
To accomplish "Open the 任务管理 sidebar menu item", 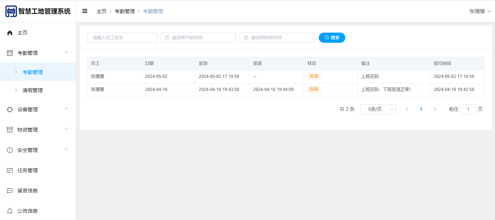I will [38, 170].
